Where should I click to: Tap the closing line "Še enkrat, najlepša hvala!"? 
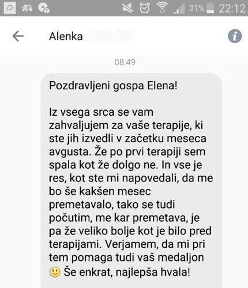pyautogui.click(x=127, y=272)
